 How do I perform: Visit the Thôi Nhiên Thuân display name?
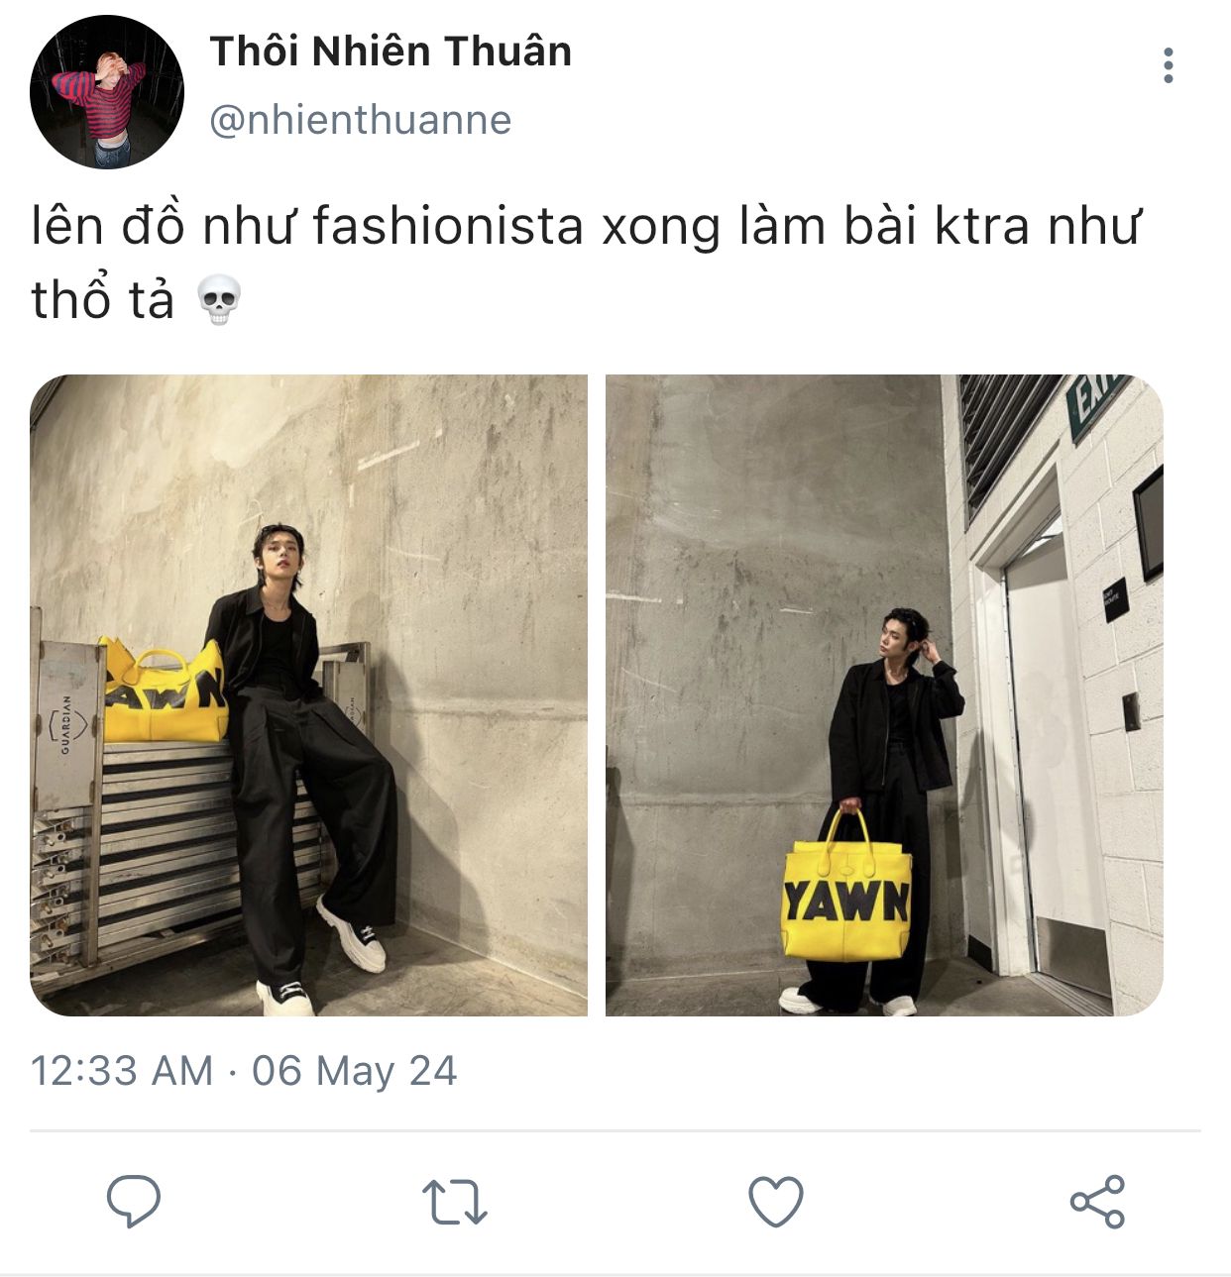391,52
